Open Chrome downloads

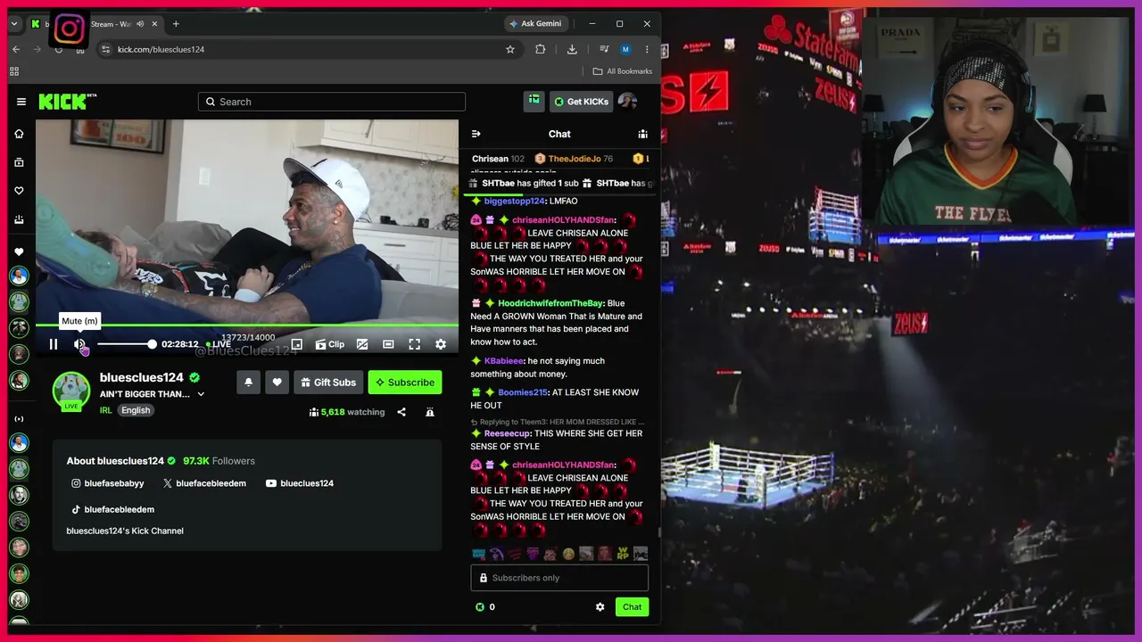(572, 49)
